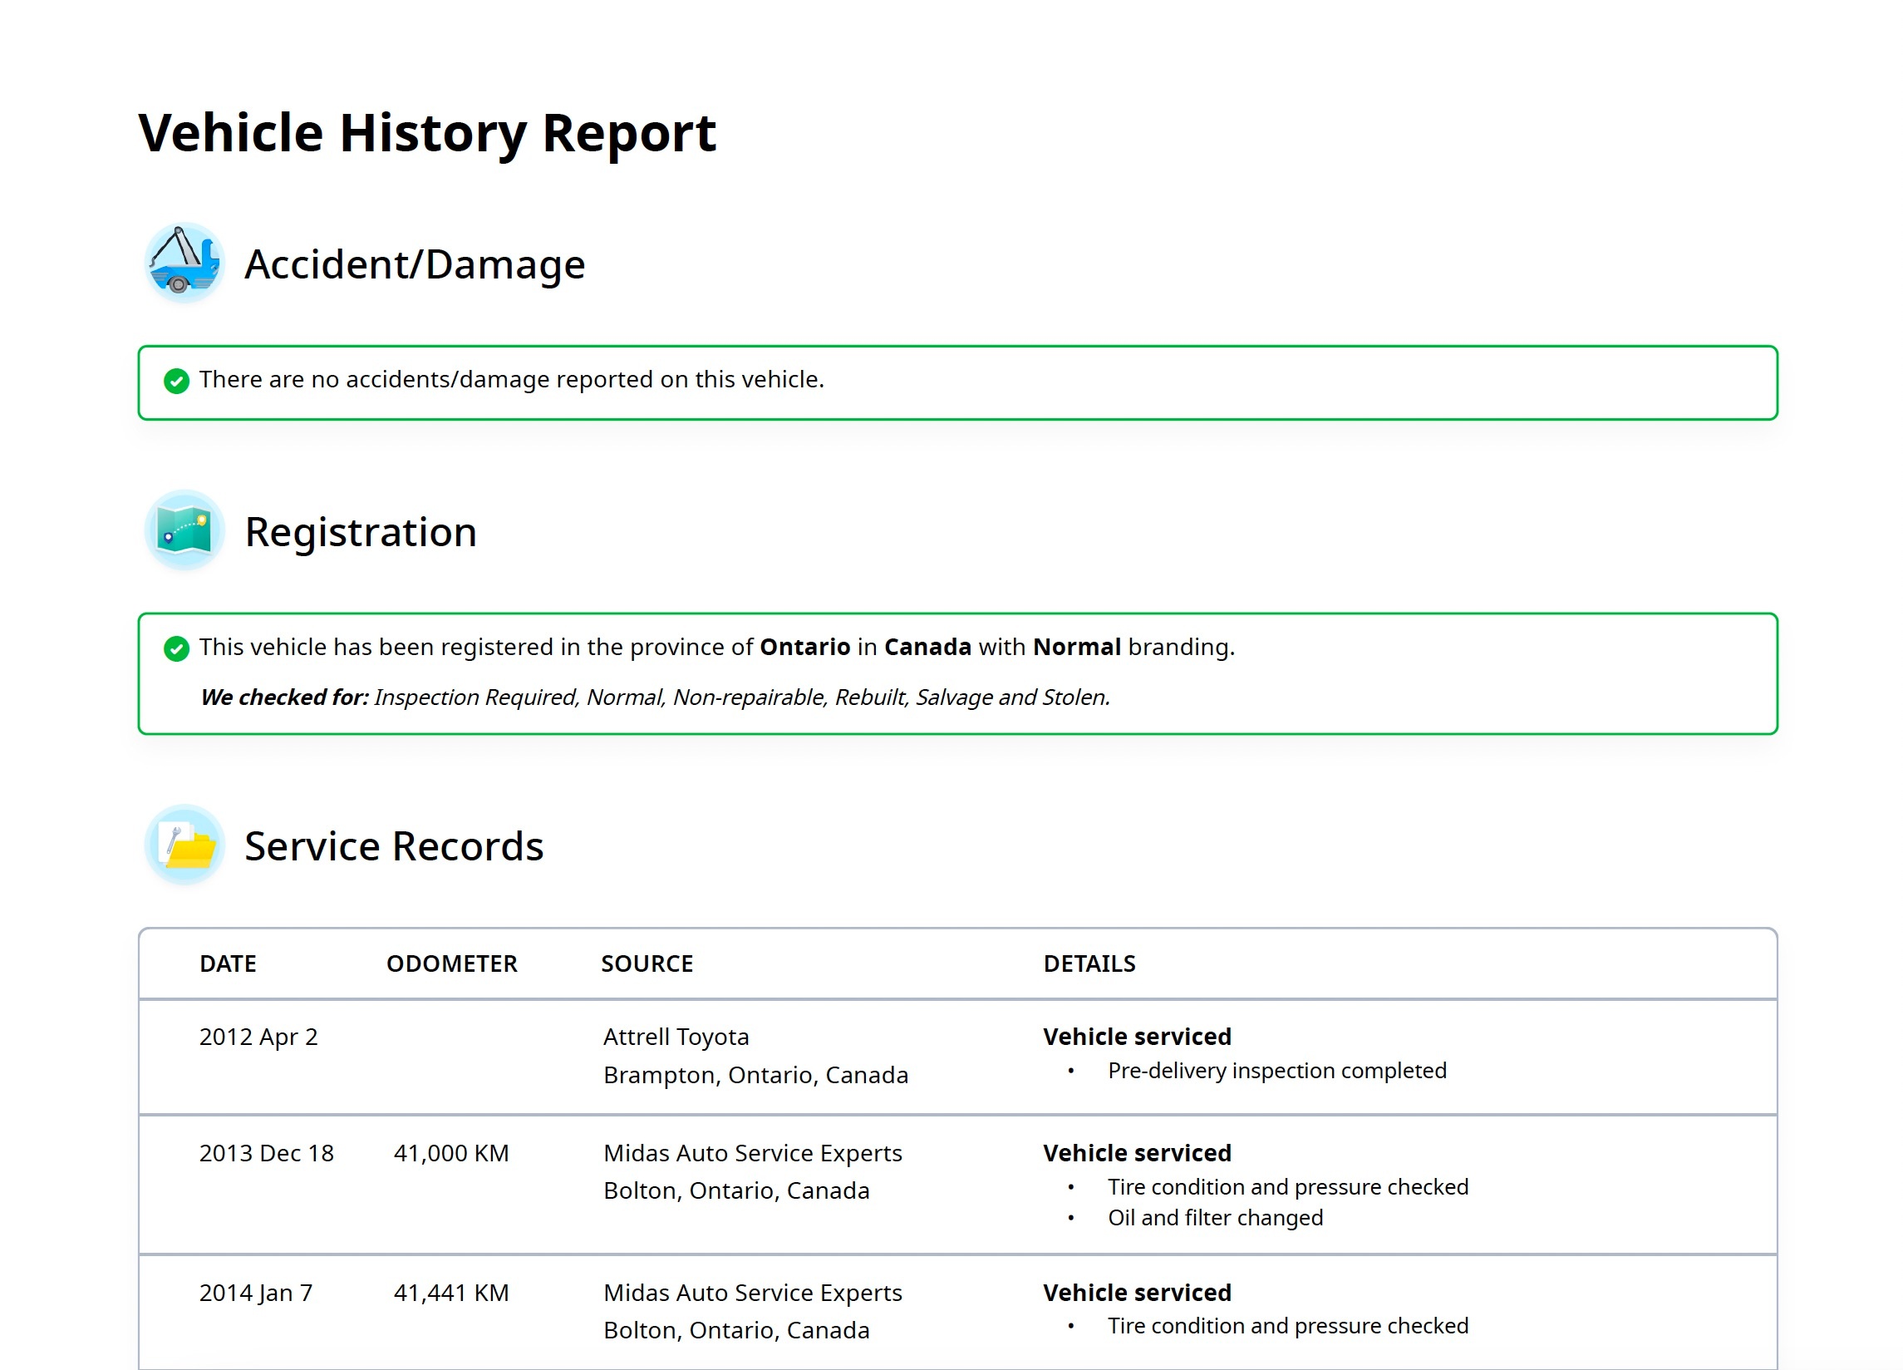Click the "We checked for" italic line
1903x1370 pixels.
pos(656,697)
